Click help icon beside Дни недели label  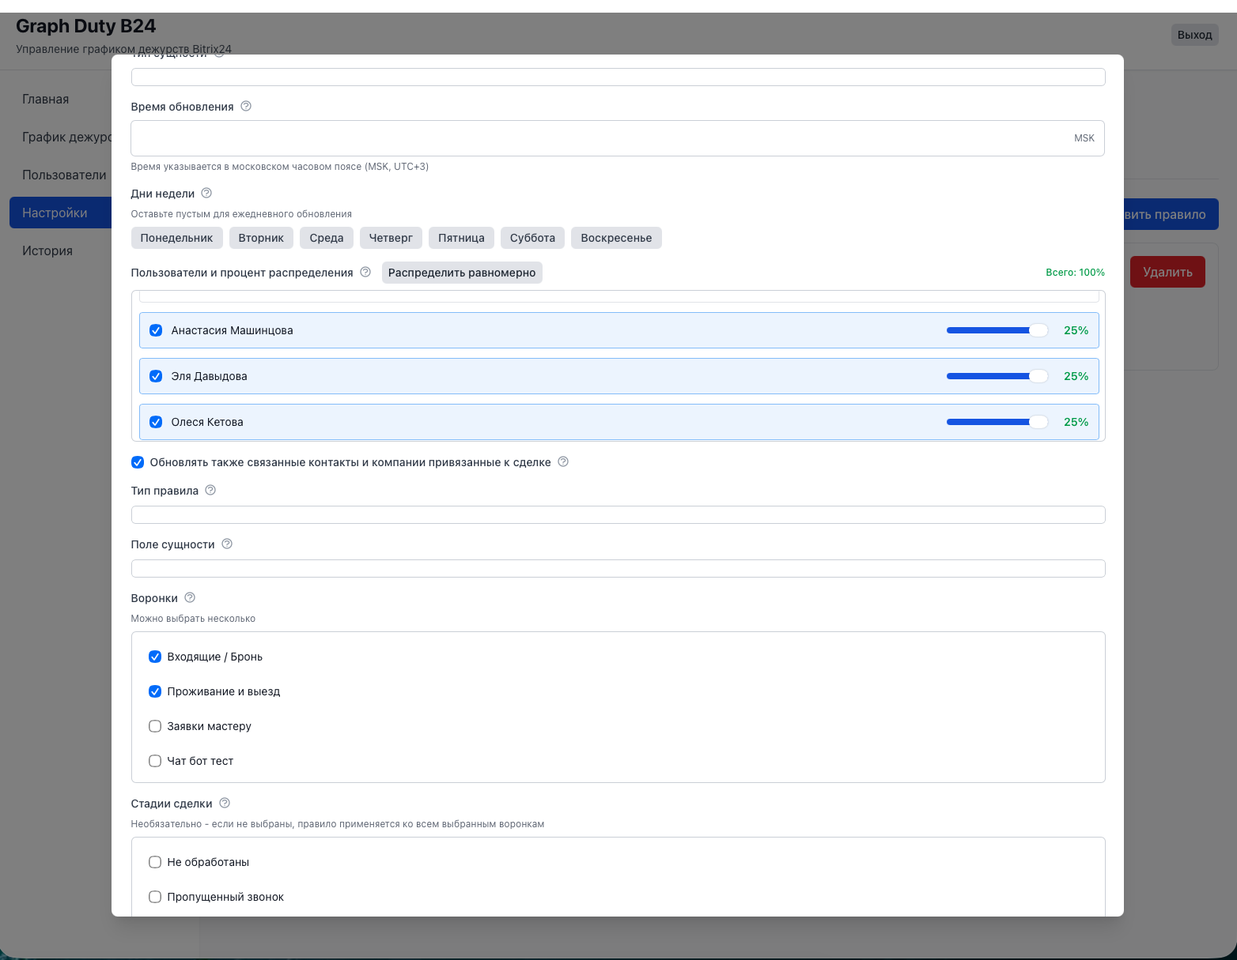click(x=206, y=194)
